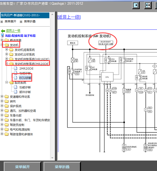157x171 pixels.
Task: Click the inward-arrows collapse panel button
Action: click(x=148, y=5)
